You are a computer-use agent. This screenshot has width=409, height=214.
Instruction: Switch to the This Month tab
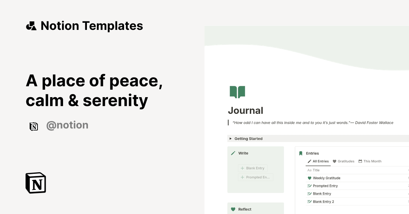[370, 161]
